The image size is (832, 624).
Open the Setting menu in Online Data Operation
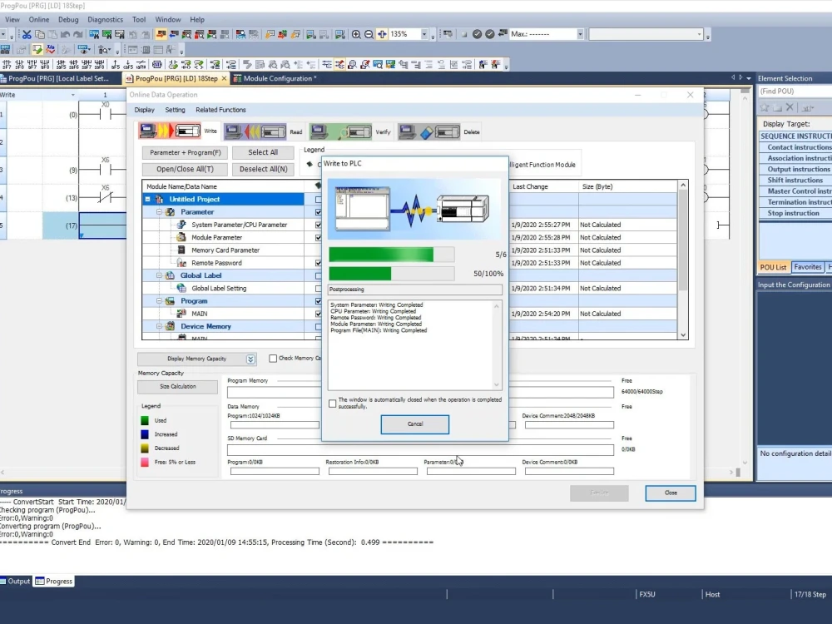click(x=175, y=110)
